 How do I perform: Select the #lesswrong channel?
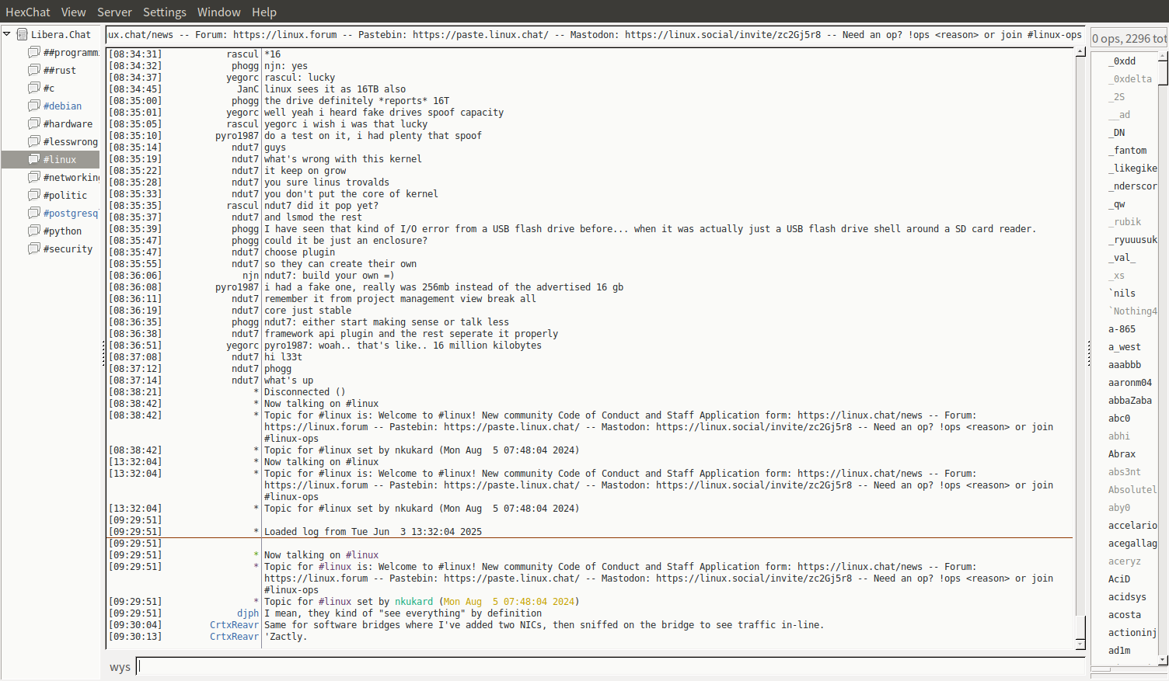(x=70, y=141)
